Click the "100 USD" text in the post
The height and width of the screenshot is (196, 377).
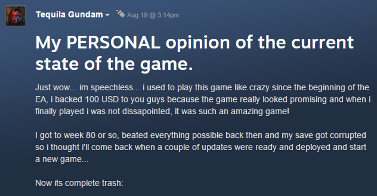click(102, 99)
